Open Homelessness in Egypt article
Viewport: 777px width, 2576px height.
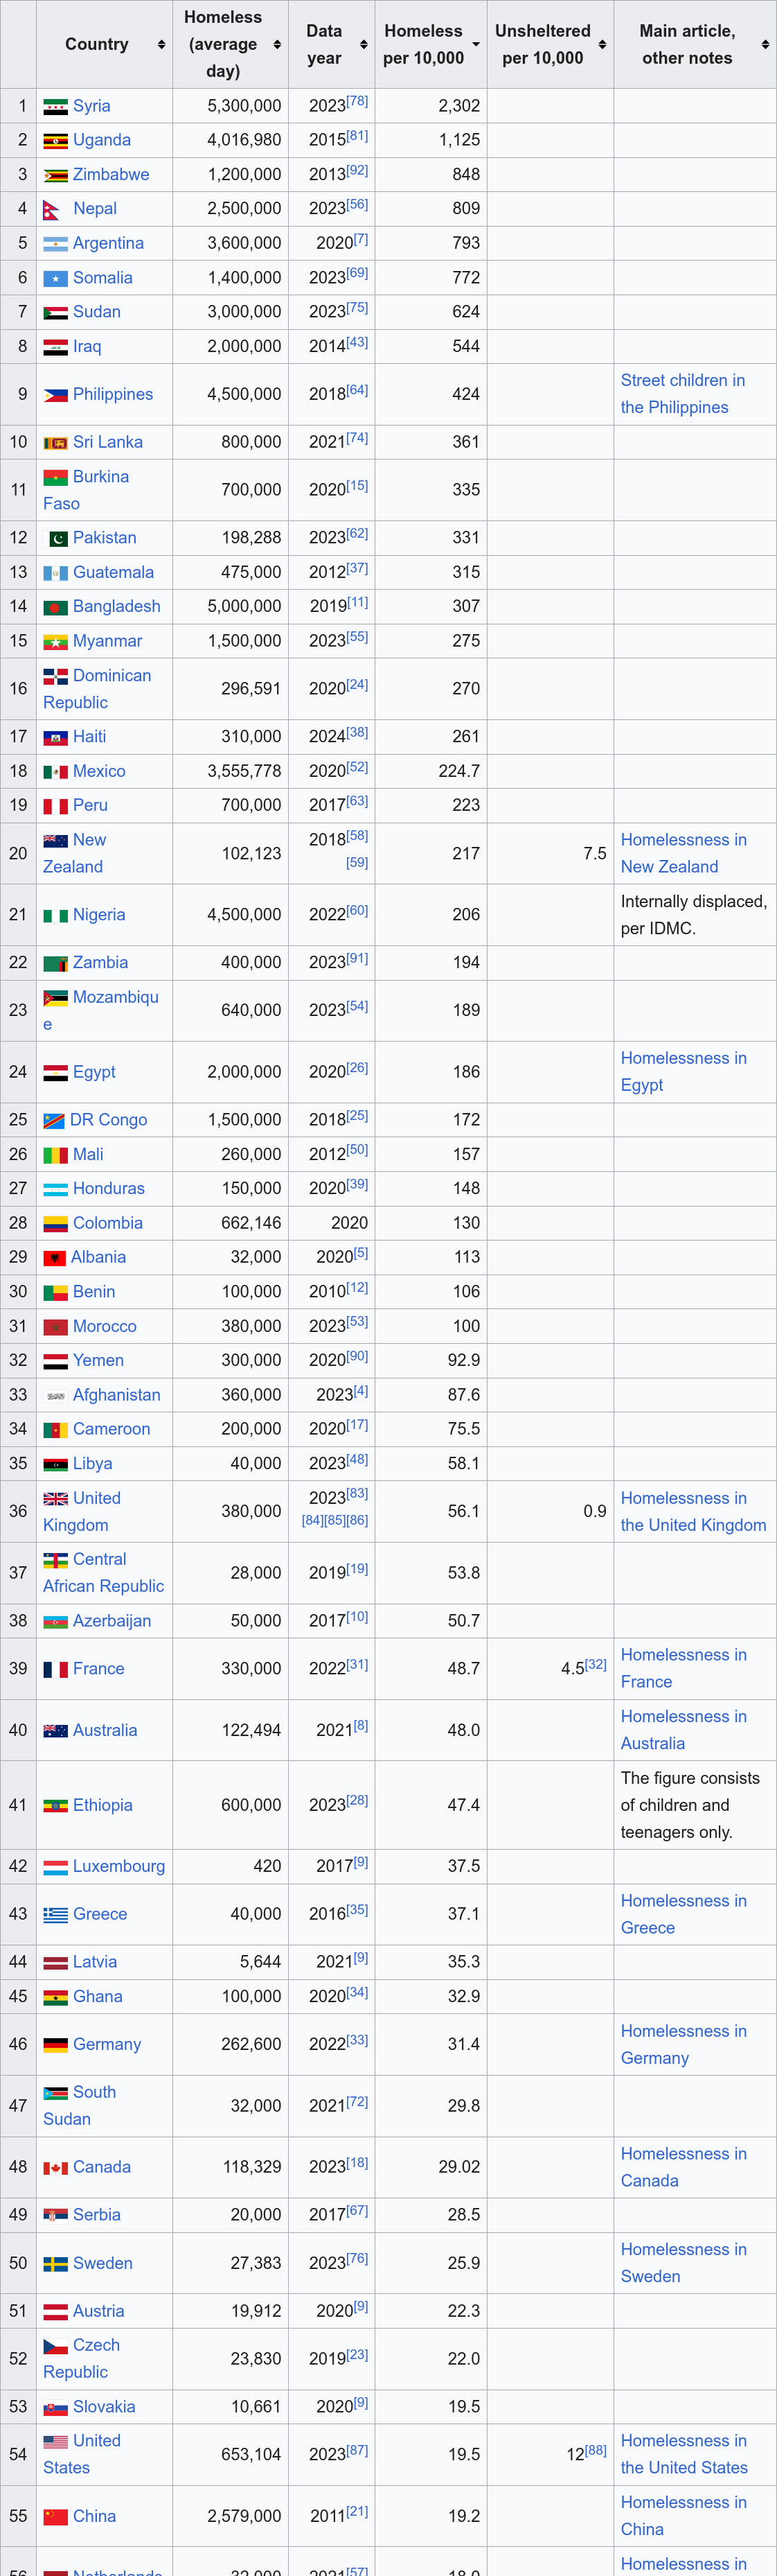click(684, 1071)
